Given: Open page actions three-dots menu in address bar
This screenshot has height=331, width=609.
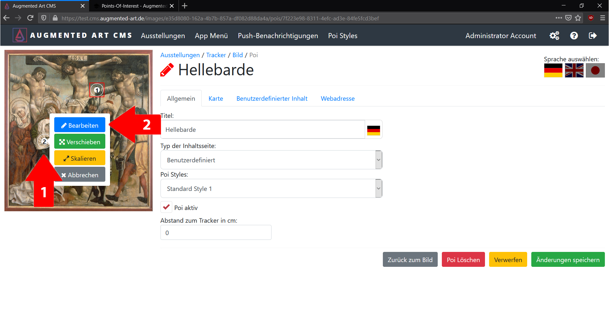Looking at the screenshot, I should (559, 18).
